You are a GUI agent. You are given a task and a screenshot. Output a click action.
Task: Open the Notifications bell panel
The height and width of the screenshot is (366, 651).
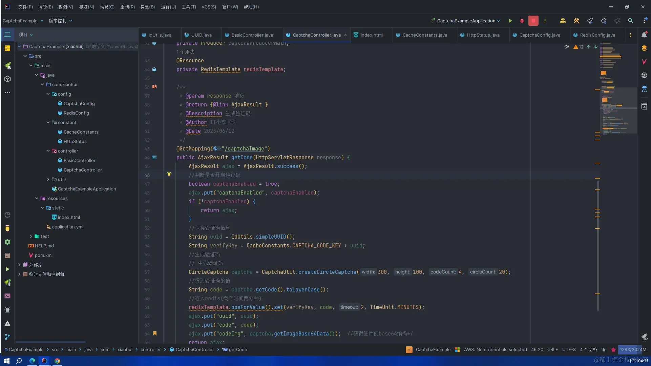click(644, 35)
